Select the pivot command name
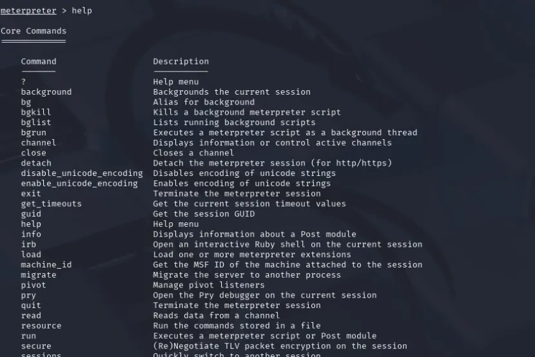Image resolution: width=535 pixels, height=357 pixels. 34,285
